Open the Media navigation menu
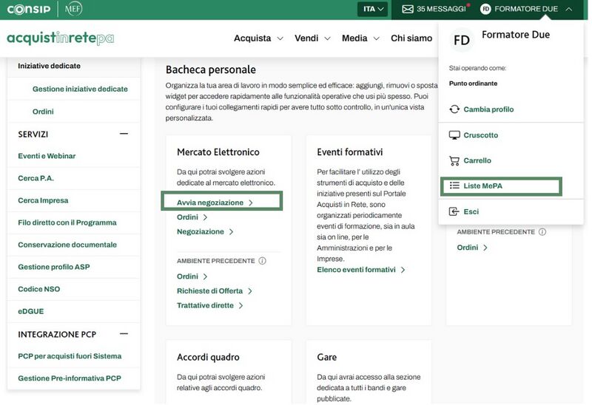592x405 pixels. click(x=360, y=38)
